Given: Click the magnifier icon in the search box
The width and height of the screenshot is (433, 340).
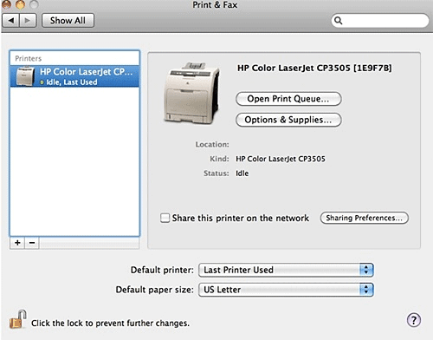Looking at the screenshot, I should click(x=338, y=21).
